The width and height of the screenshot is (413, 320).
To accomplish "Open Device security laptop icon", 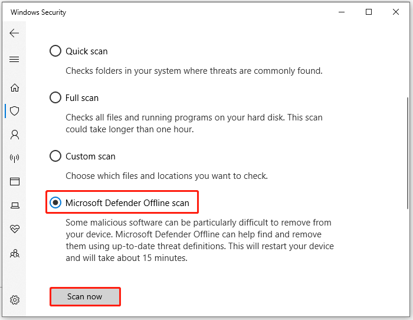I will (x=15, y=205).
